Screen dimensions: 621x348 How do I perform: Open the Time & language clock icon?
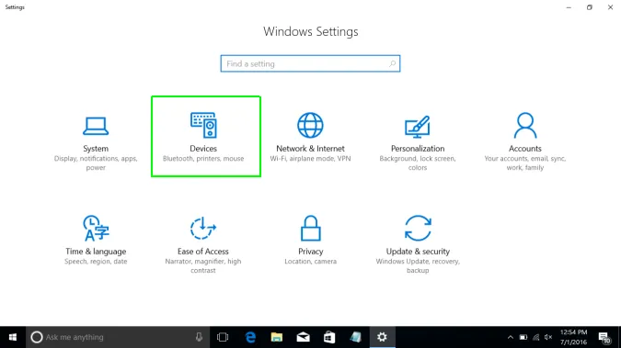(96, 229)
